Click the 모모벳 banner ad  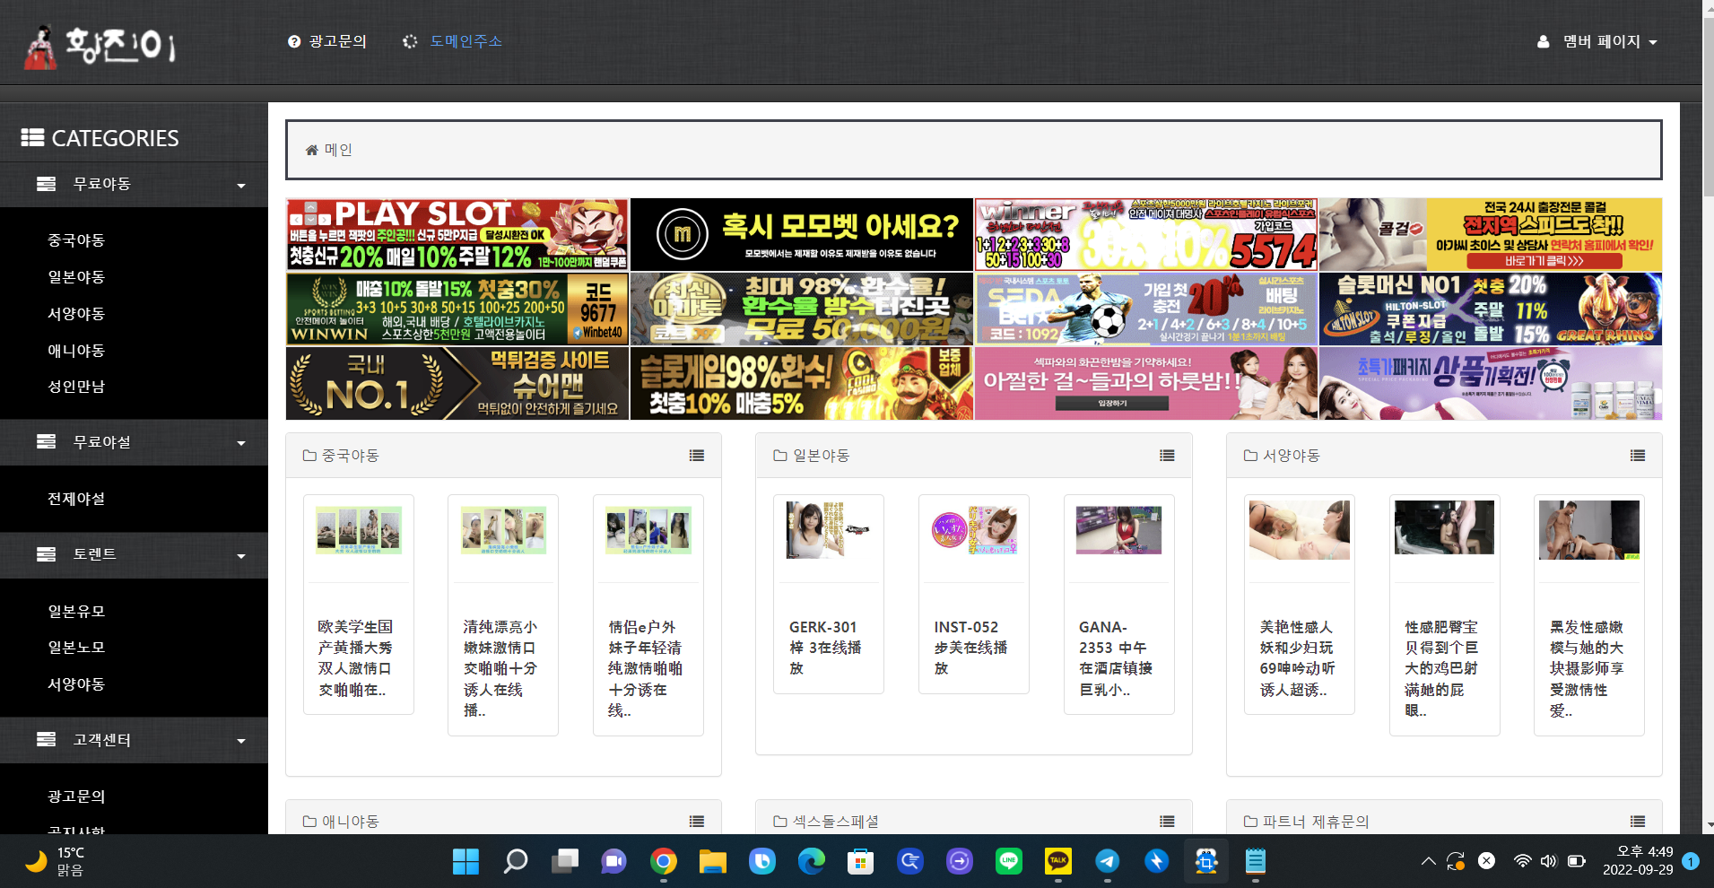802,235
